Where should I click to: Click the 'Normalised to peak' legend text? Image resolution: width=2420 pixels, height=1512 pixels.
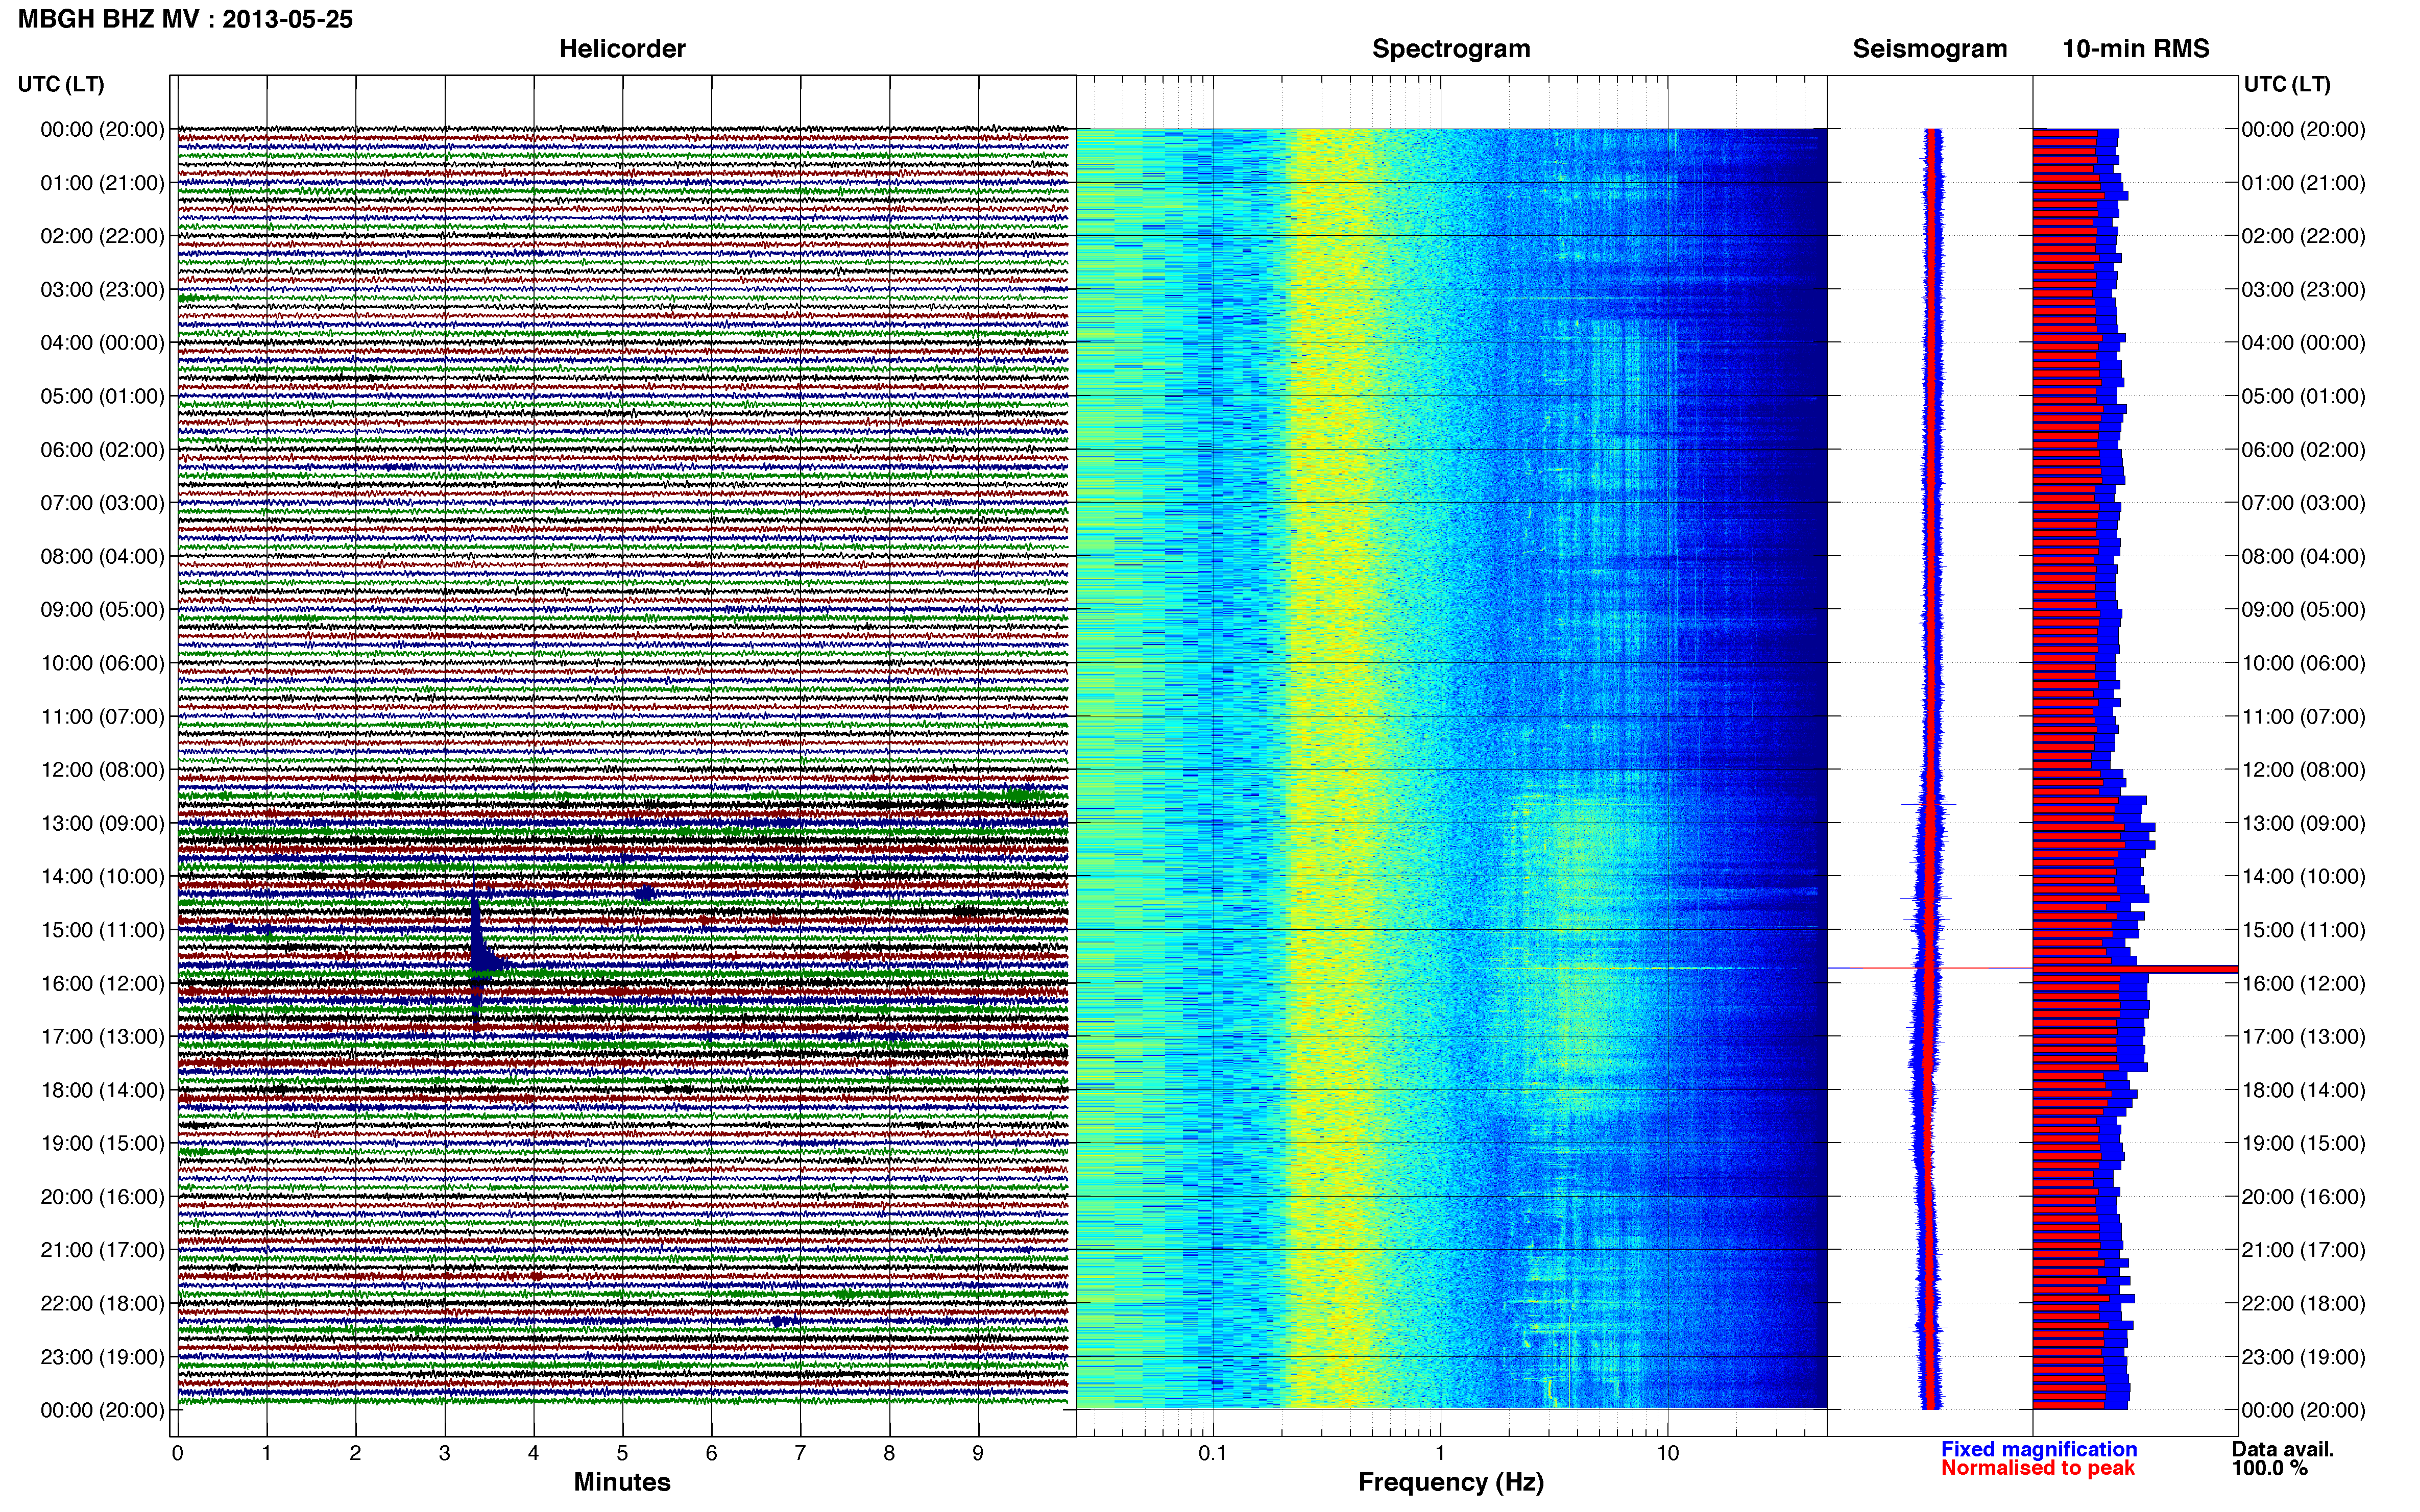2038,1468
